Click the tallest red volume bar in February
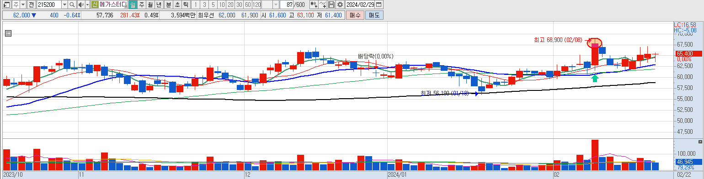Screen dimensions: 704x179 595,155
